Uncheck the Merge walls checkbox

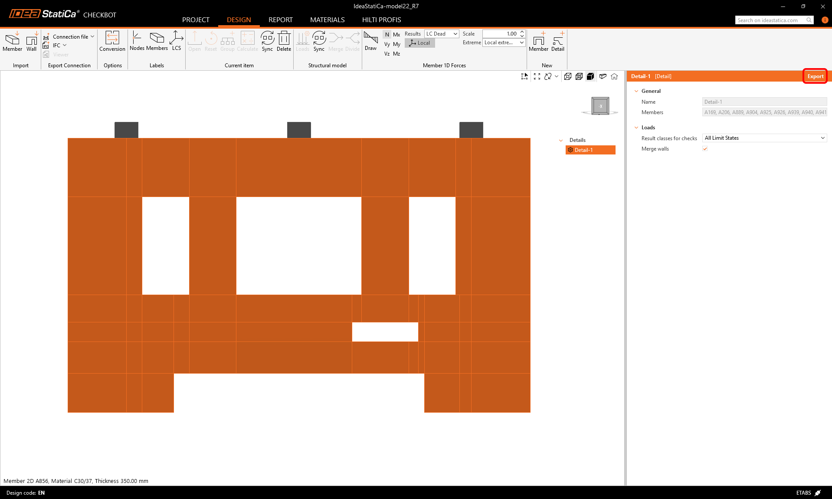click(705, 149)
